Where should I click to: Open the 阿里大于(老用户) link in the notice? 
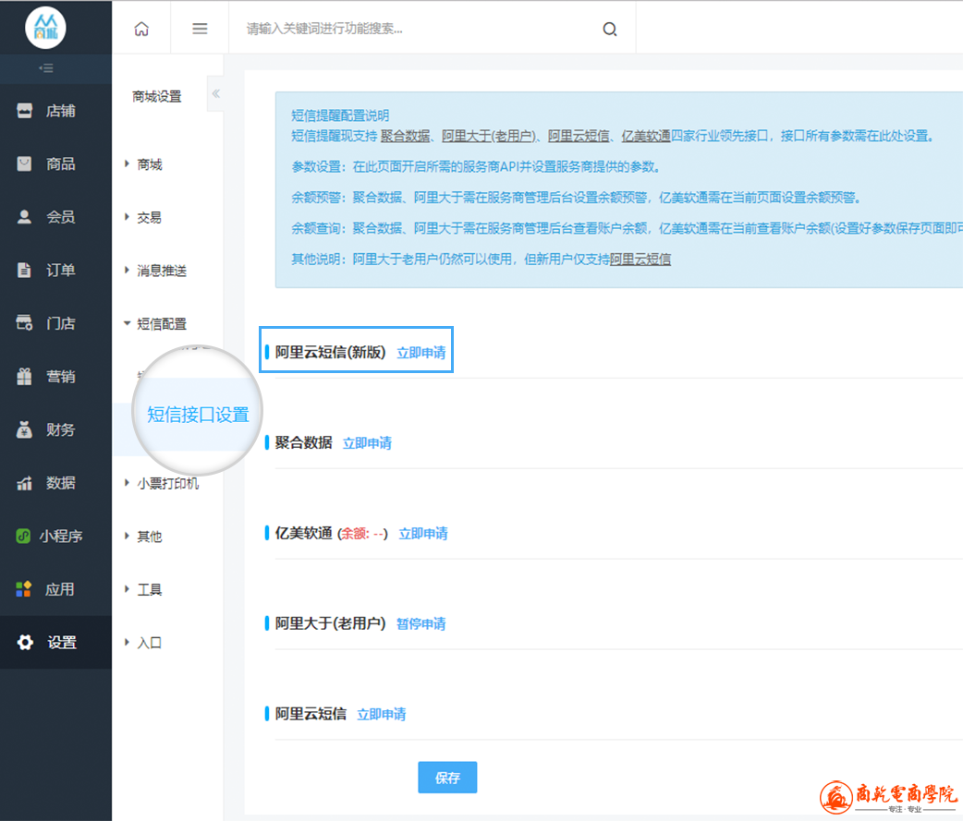(489, 136)
